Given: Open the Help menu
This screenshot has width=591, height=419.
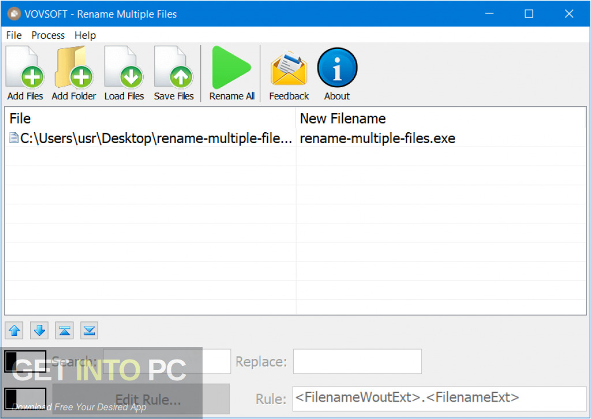Looking at the screenshot, I should (x=85, y=35).
